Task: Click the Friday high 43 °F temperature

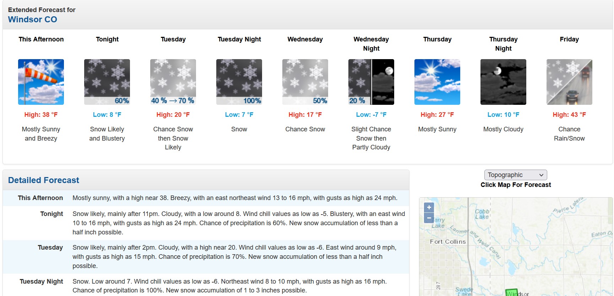Action: click(x=569, y=115)
